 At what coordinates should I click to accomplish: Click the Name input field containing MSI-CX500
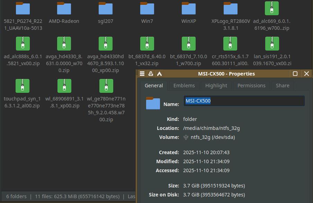(244, 101)
